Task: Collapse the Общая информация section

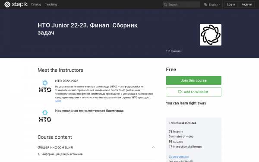Action: [x=153, y=147]
